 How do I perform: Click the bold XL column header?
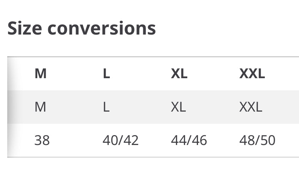pyautogui.click(x=179, y=74)
